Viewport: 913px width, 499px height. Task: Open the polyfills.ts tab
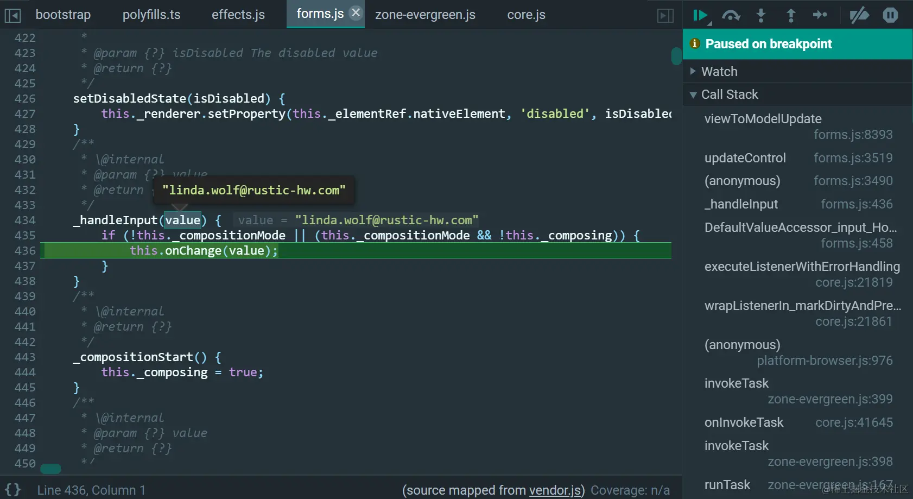[x=151, y=15]
